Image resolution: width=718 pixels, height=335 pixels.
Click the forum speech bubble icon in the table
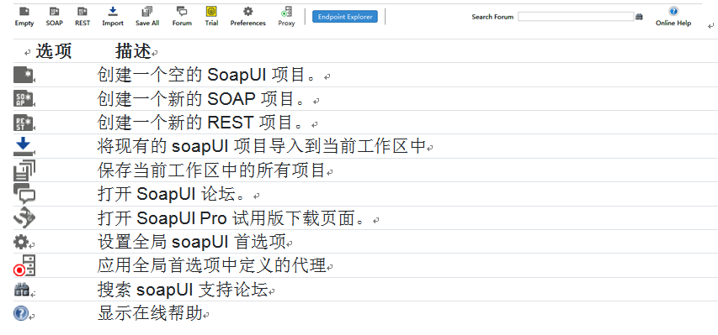[x=24, y=194]
